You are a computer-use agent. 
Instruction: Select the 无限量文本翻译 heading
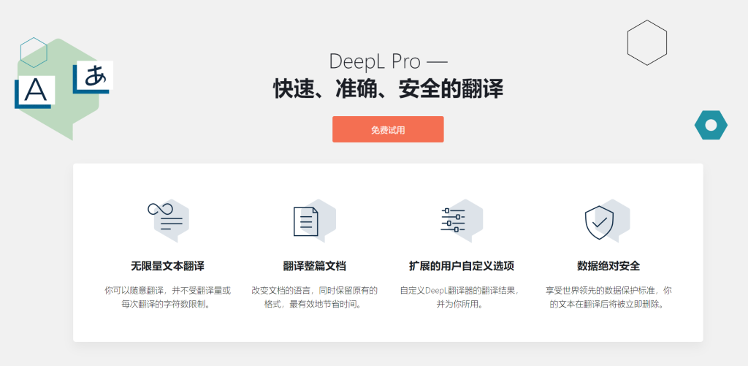(167, 265)
